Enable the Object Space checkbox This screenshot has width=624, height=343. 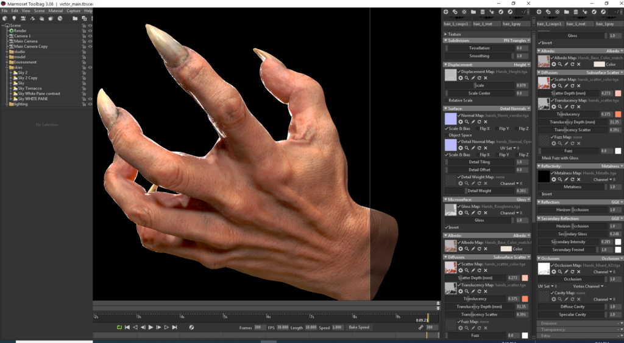[x=447, y=135]
